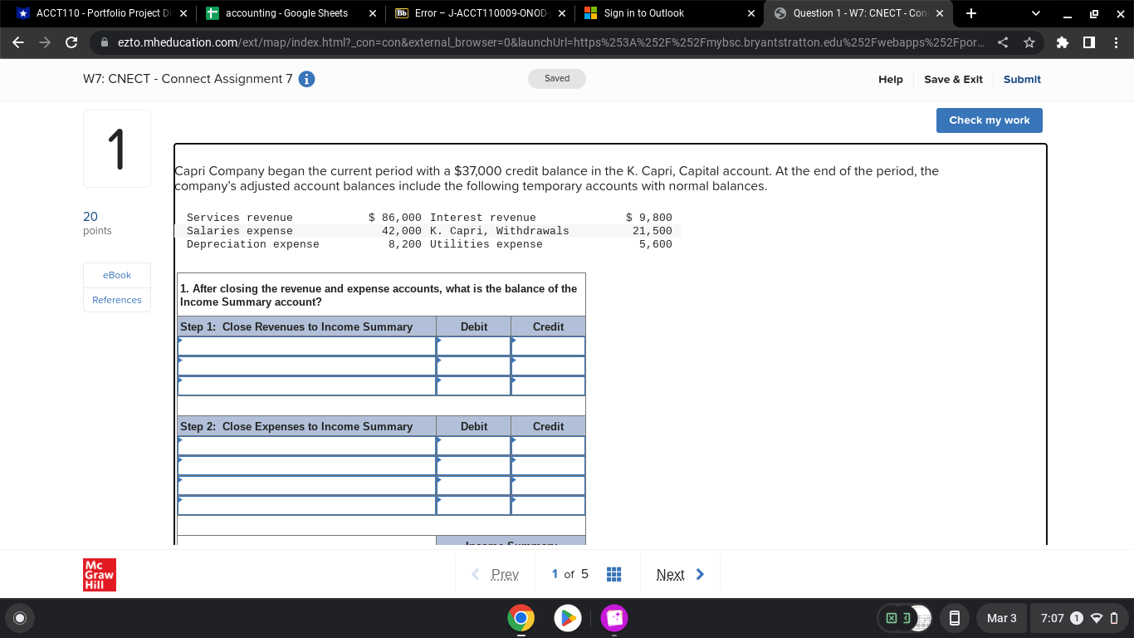Switch to the Sign in to Outlook tab
1134x638 pixels.
[x=670, y=13]
